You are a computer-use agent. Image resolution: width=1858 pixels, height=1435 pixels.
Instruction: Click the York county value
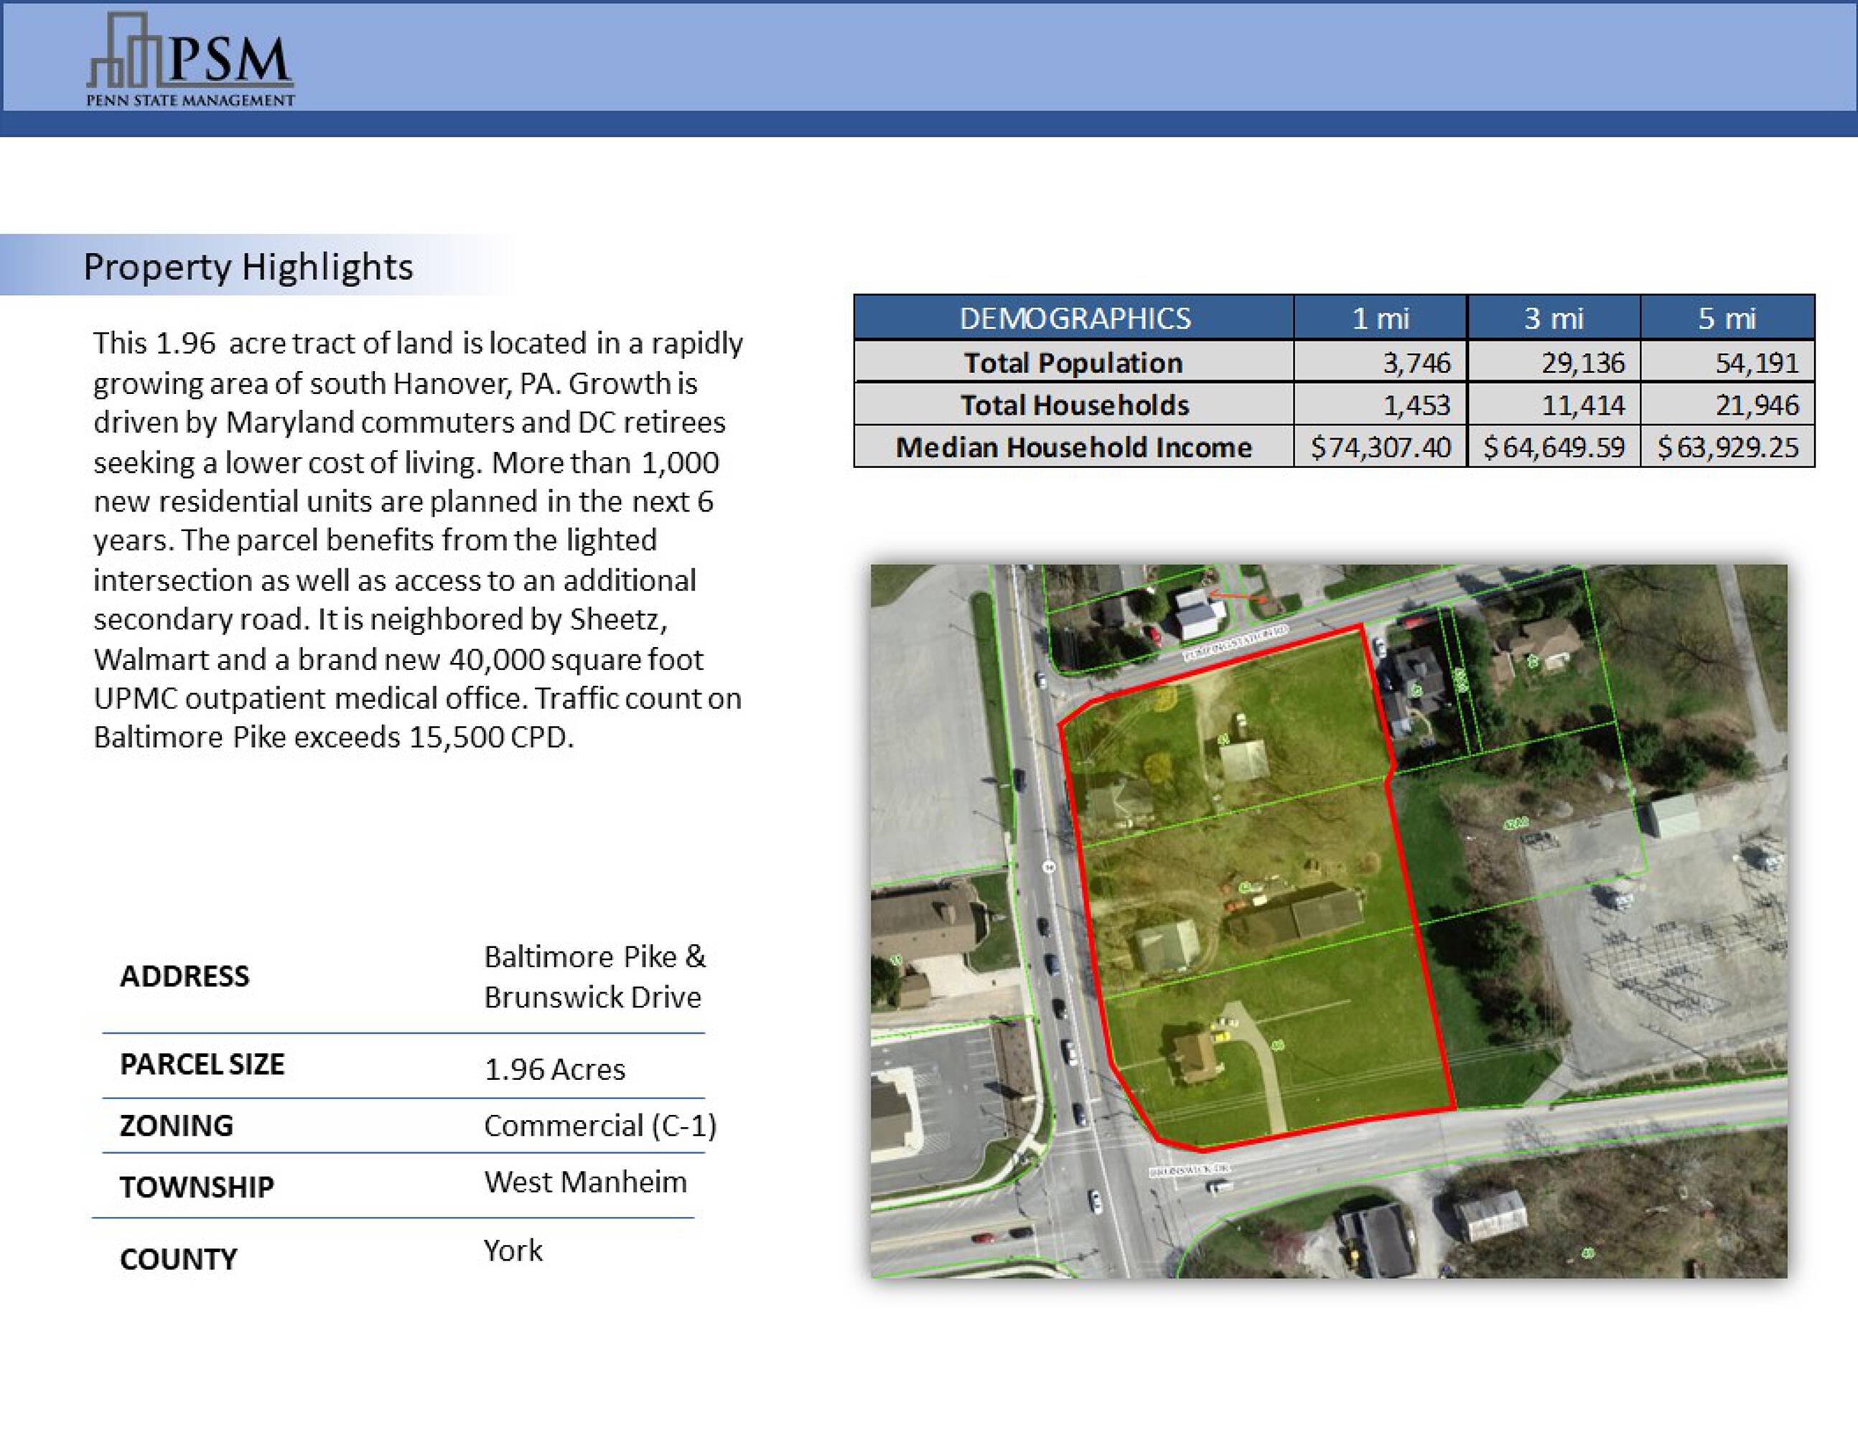(x=513, y=1251)
